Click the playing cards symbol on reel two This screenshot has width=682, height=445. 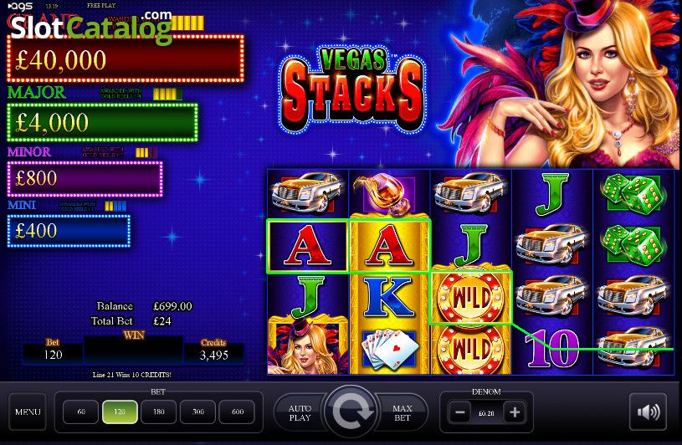tap(389, 349)
